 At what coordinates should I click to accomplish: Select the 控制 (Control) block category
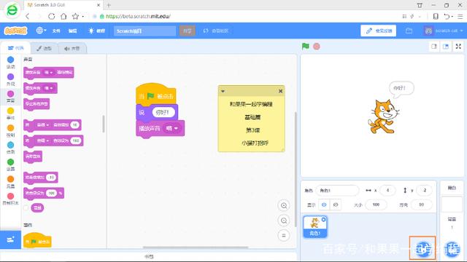click(x=10, y=131)
